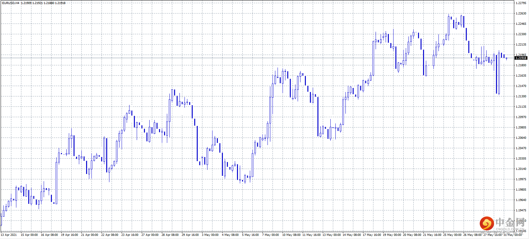This screenshot has height=239, width=529.
Task: Pick the 26 May 08:00 time label
Action: click(472, 235)
